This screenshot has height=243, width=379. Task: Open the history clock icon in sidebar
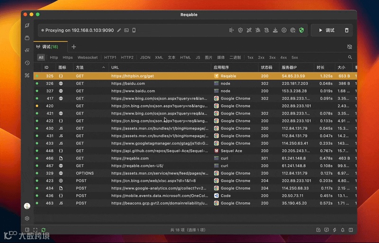click(x=27, y=63)
